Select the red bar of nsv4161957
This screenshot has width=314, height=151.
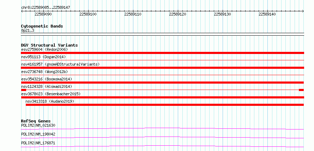point(162,68)
